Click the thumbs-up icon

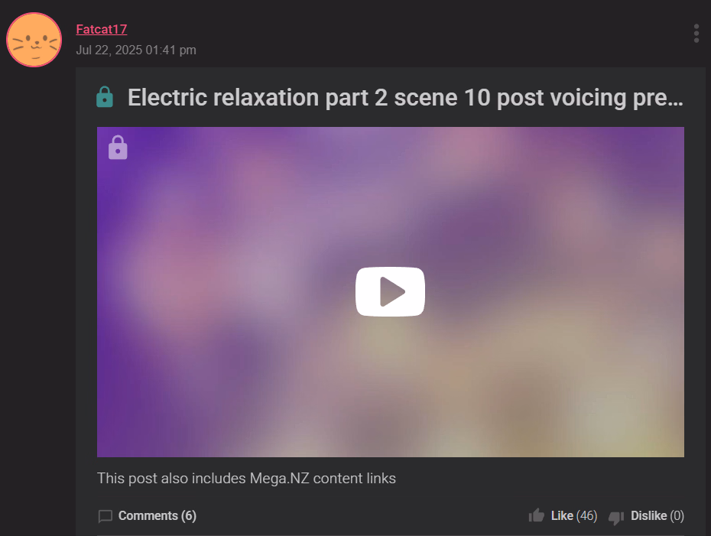click(x=537, y=515)
